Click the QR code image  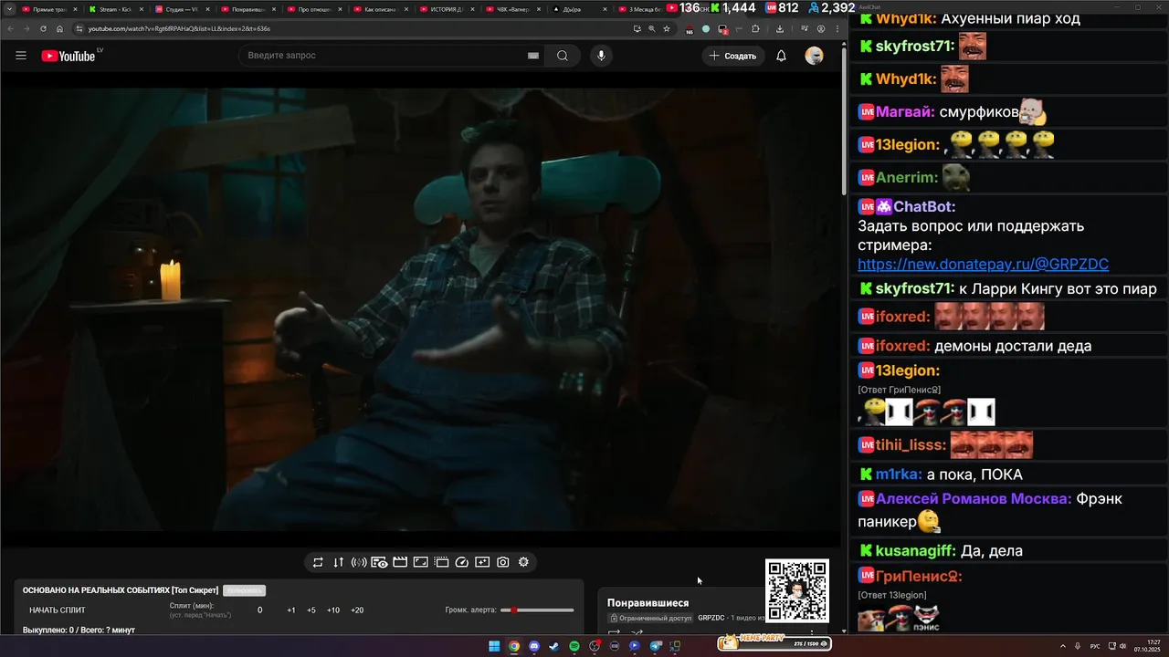[797, 590]
